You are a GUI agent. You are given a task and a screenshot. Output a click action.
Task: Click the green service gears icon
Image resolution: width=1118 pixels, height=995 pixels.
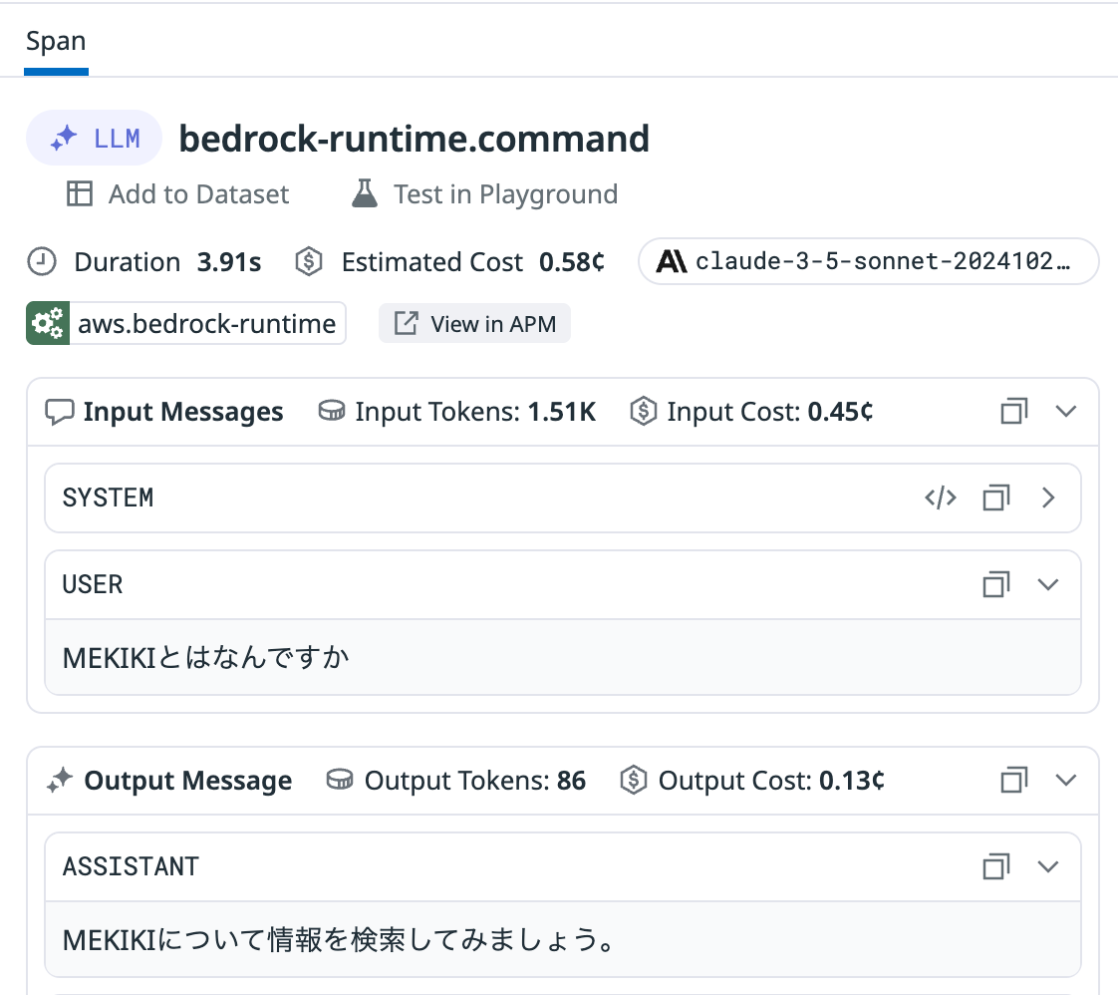point(48,323)
